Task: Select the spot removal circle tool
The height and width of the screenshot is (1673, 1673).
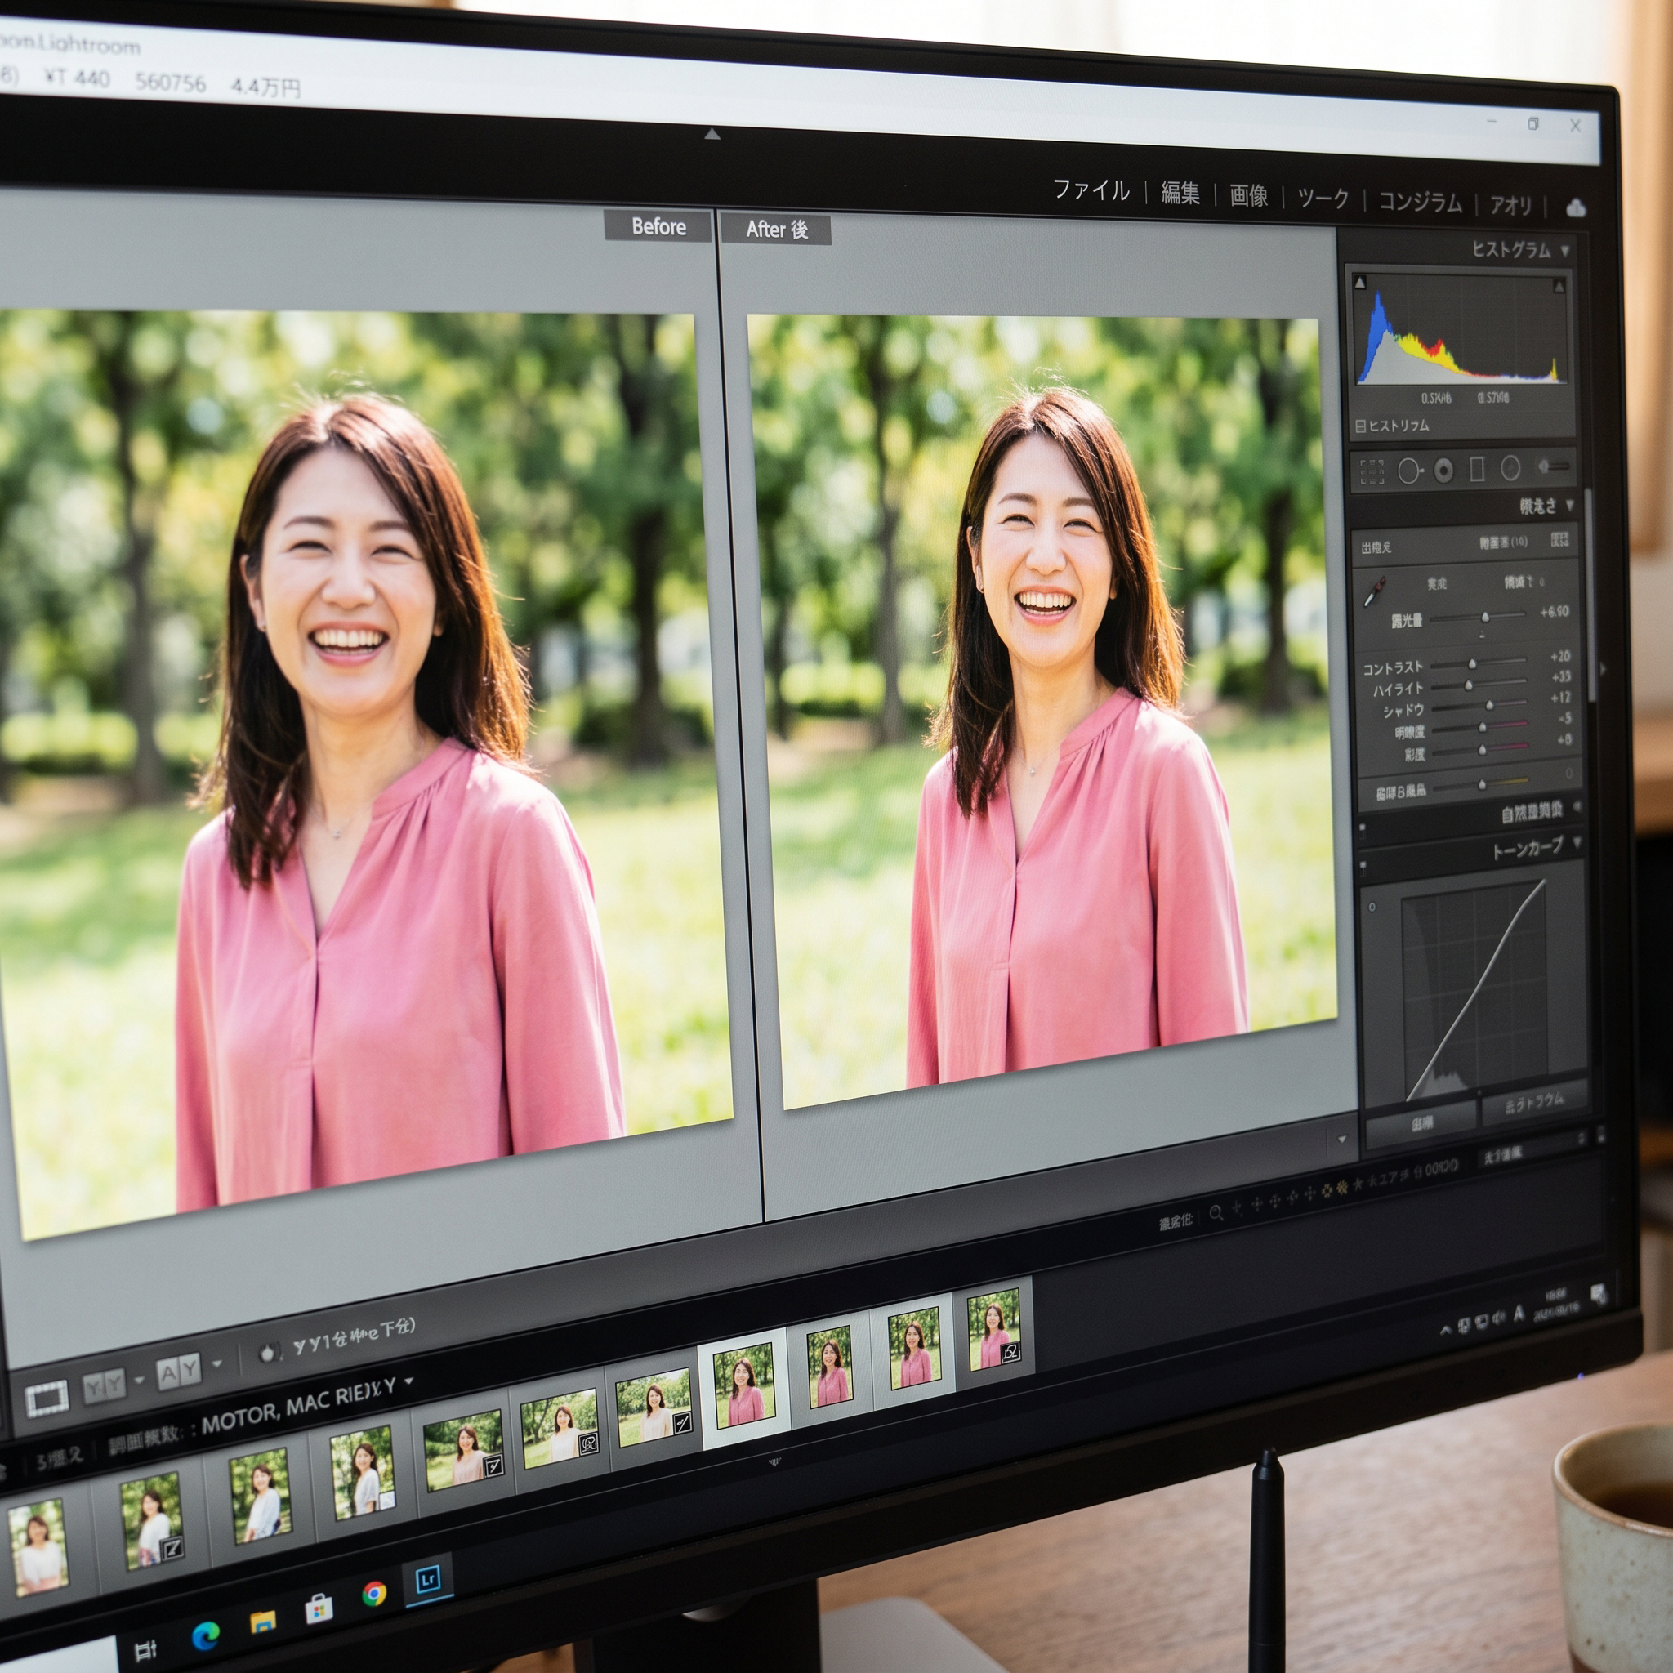Action: click(1409, 471)
